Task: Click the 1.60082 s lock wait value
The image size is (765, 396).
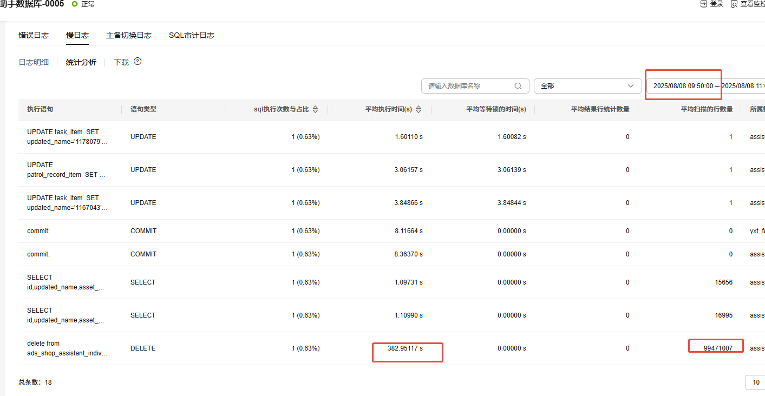Action: pos(512,137)
